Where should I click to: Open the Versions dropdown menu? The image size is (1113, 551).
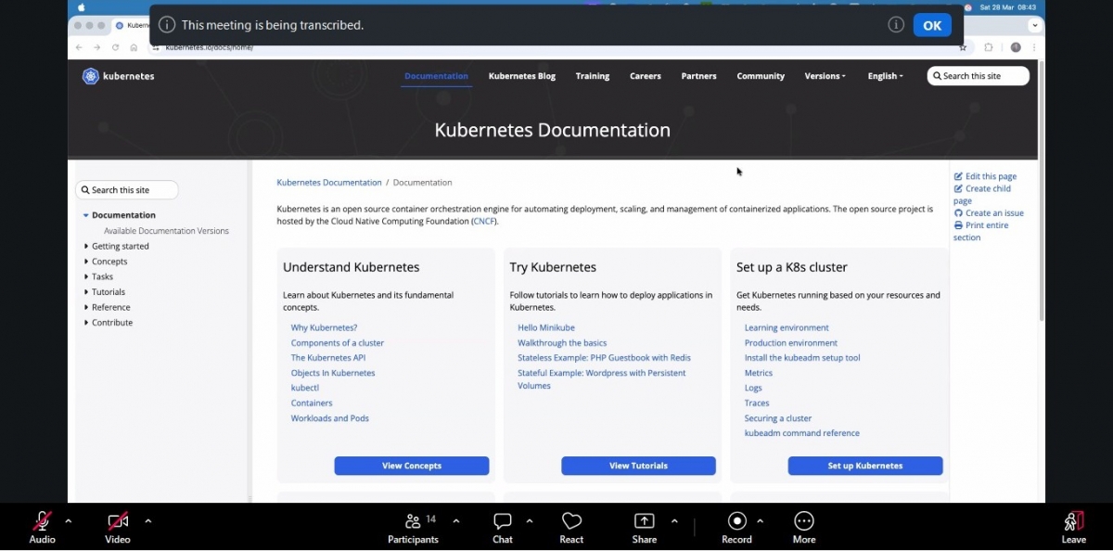point(825,76)
